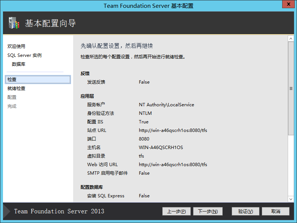Click the Web 访问 URL address value
The image size is (297, 223).
pos(173,165)
